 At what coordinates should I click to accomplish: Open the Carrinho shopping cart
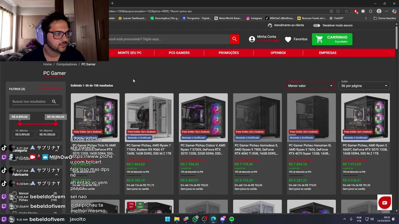pyautogui.click(x=332, y=39)
